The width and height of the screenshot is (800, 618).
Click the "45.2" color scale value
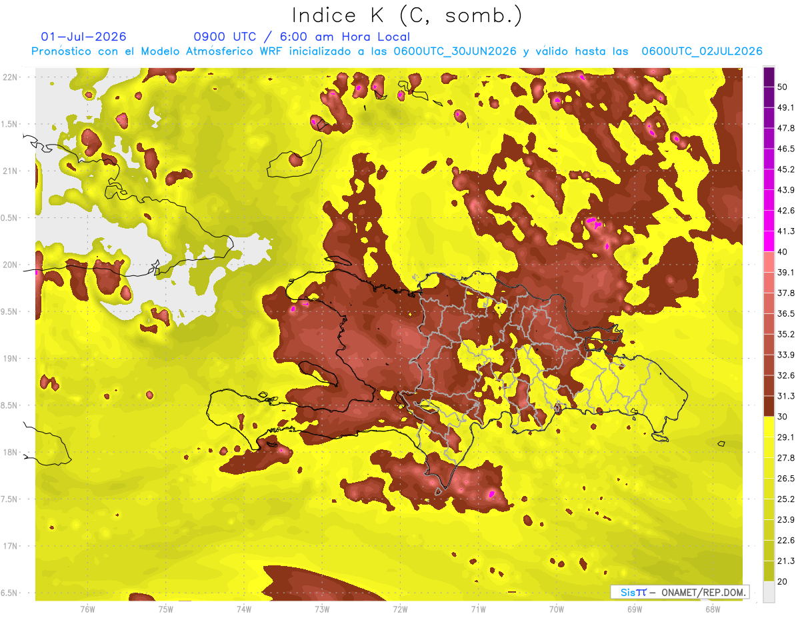coord(786,169)
